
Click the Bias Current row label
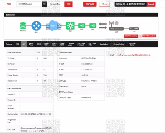[12, 81]
